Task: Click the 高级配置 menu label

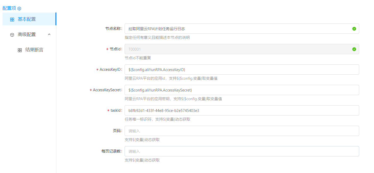Action: [x=27, y=34]
